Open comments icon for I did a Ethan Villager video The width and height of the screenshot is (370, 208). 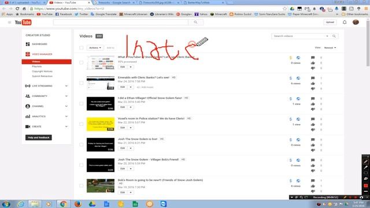[313, 99]
